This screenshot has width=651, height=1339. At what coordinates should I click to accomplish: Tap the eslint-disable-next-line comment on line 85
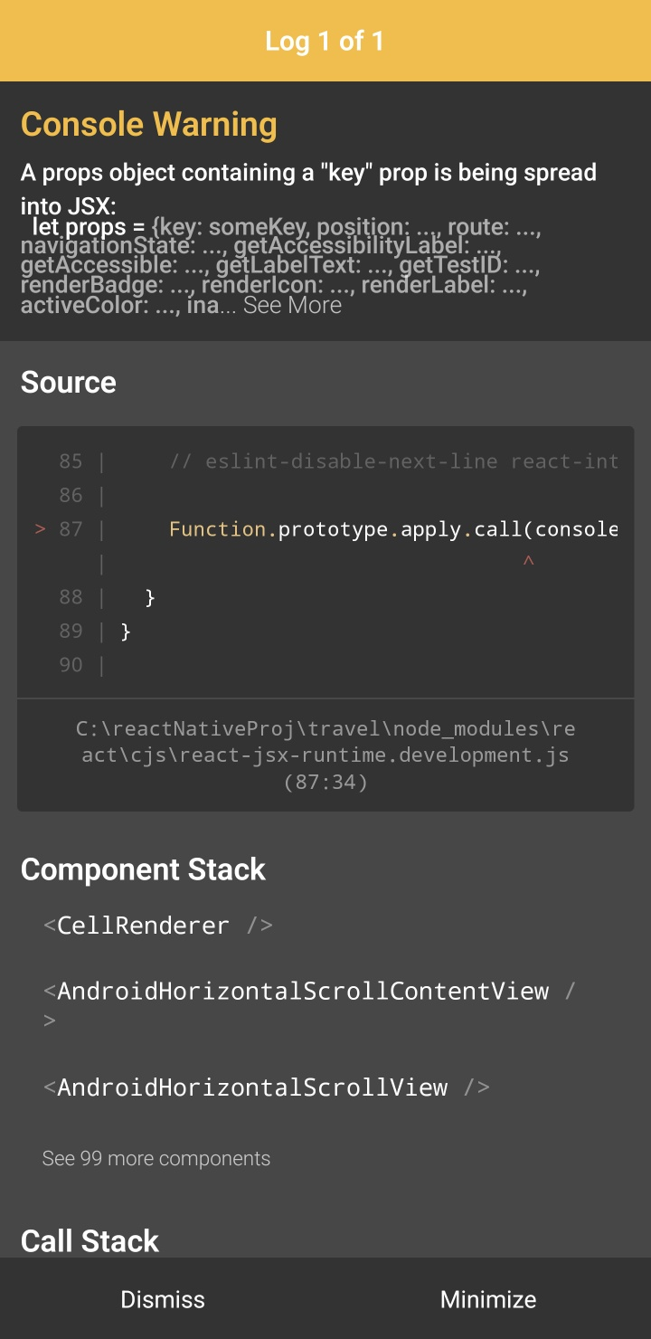pyautogui.click(x=393, y=461)
